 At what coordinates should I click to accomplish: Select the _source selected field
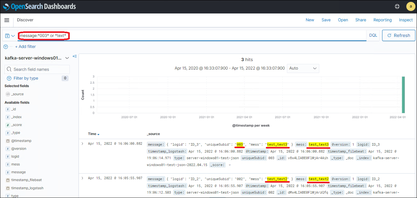tap(17, 94)
